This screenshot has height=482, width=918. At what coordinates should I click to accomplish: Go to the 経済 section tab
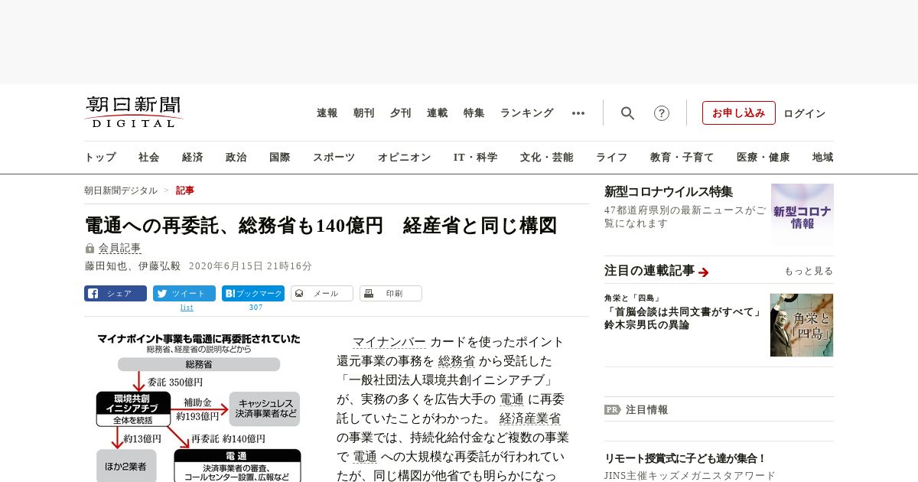tap(193, 158)
